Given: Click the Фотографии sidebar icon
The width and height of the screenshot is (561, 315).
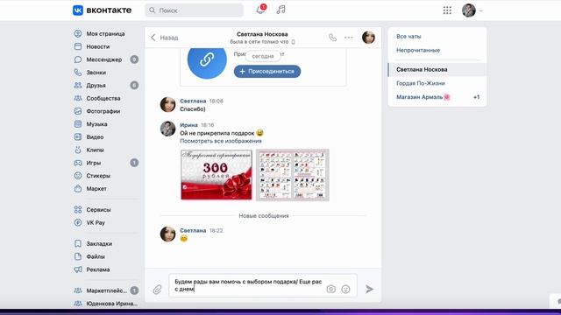Looking at the screenshot, I should [x=78, y=111].
